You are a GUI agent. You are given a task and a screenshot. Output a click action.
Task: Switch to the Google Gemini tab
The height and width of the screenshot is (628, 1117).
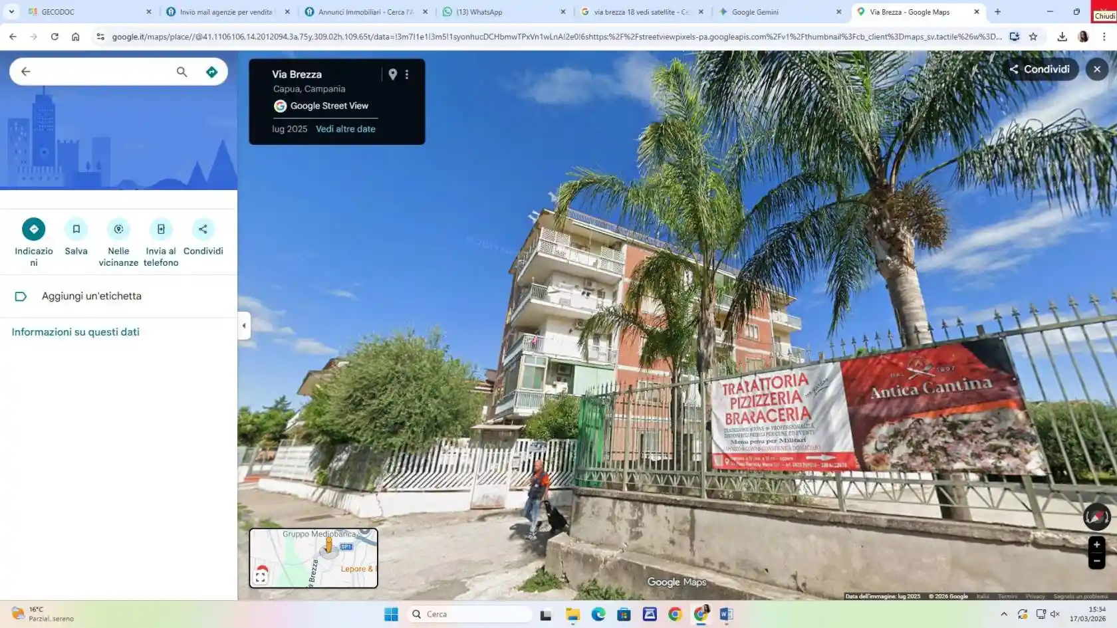755,12
